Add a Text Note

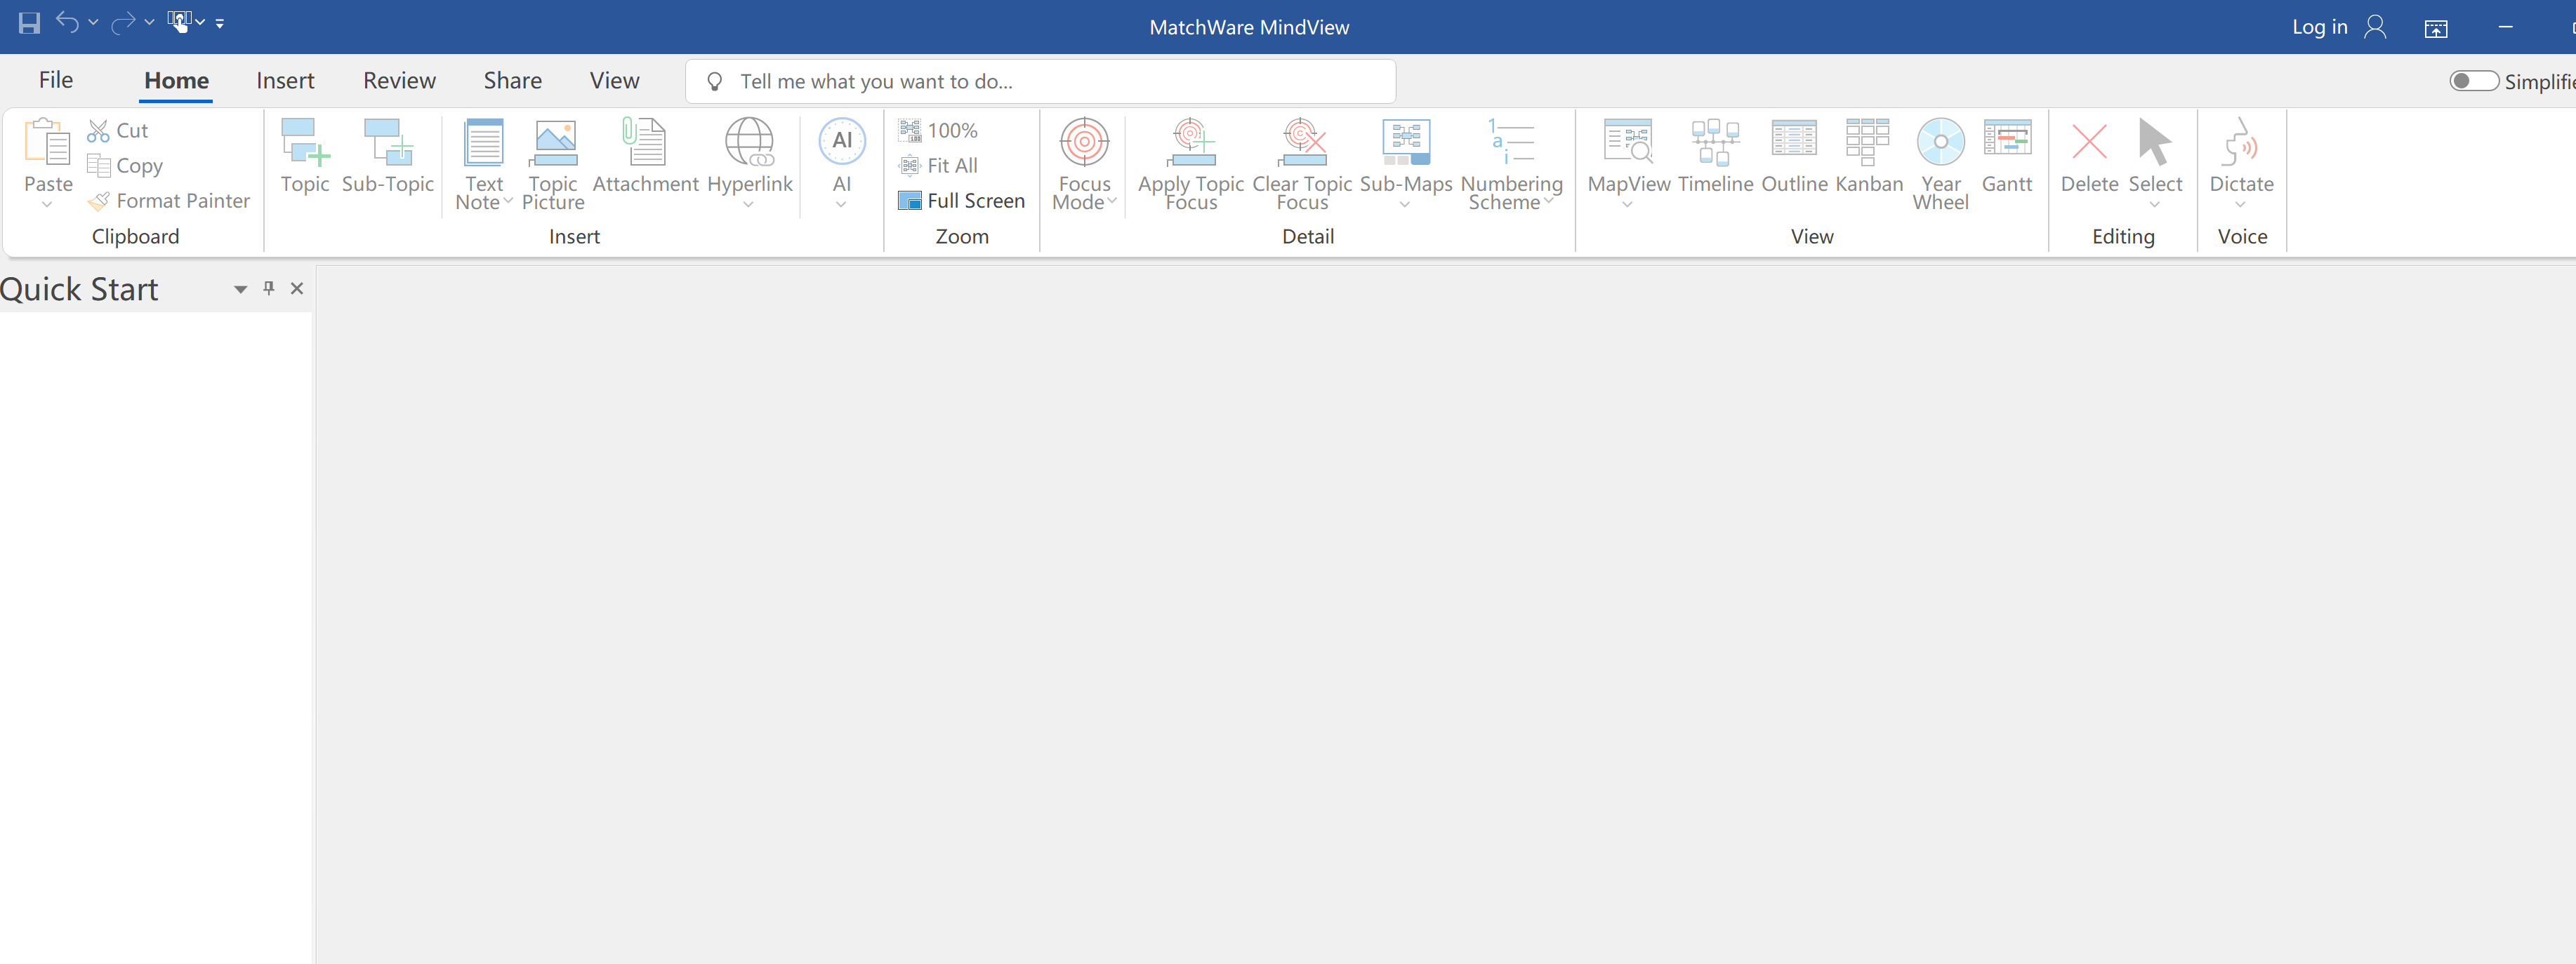pyautogui.click(x=484, y=165)
